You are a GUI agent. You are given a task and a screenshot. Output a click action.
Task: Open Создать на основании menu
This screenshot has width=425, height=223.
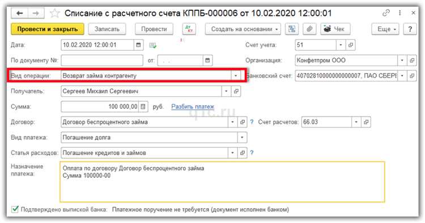pyautogui.click(x=243, y=29)
